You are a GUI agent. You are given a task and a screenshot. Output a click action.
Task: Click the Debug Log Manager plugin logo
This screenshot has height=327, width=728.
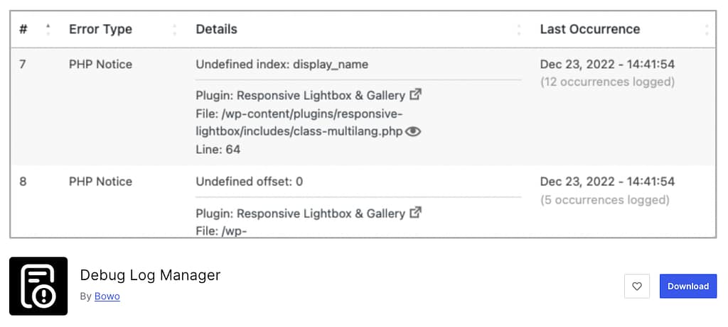pos(38,286)
